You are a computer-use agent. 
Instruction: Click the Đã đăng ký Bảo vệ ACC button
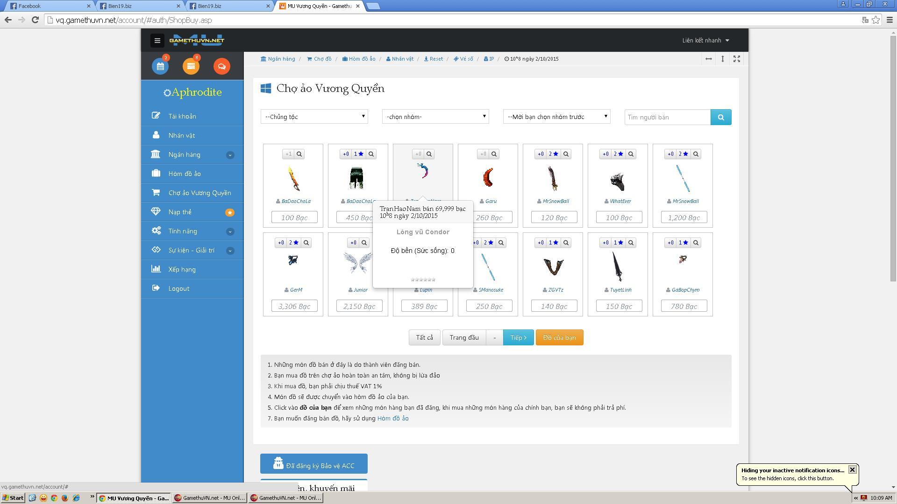pos(314,464)
